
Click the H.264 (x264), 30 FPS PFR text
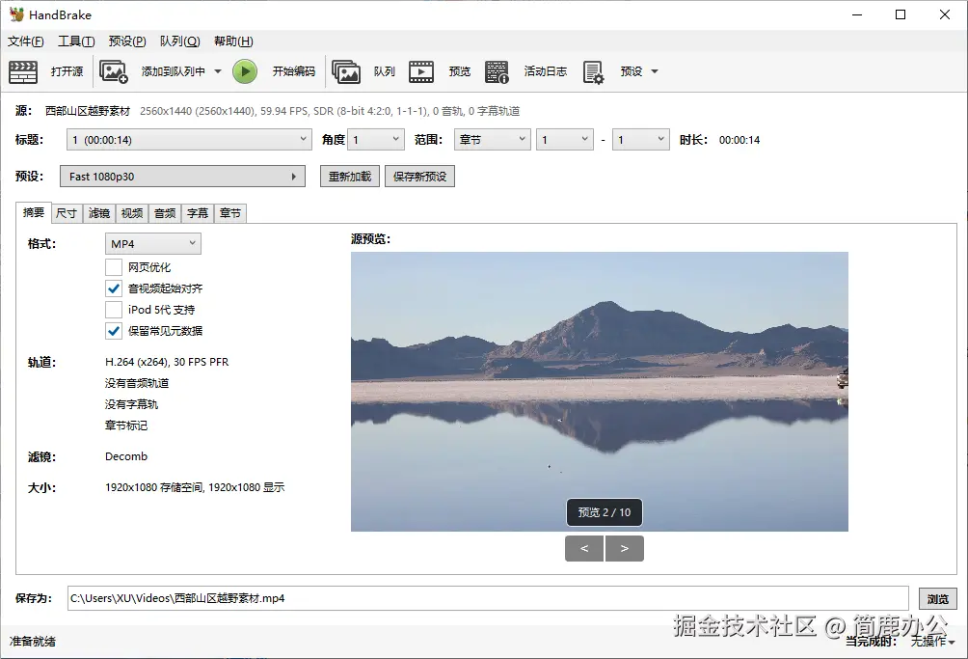(167, 362)
